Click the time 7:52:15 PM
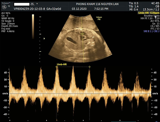The height and width of the screenshot is (122, 160). click(101, 9)
